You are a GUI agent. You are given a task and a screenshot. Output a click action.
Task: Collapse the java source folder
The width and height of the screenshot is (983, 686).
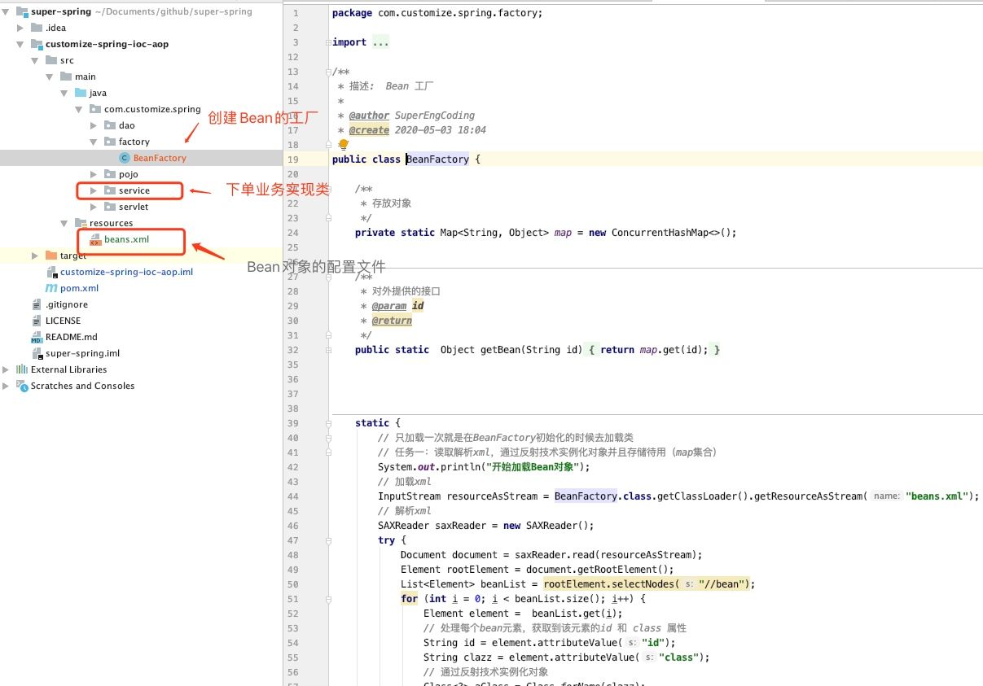(64, 93)
